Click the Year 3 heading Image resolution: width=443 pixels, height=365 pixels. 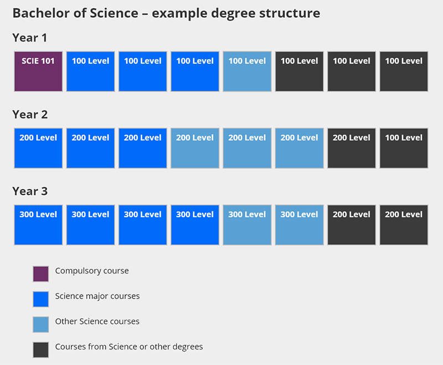[x=30, y=191]
